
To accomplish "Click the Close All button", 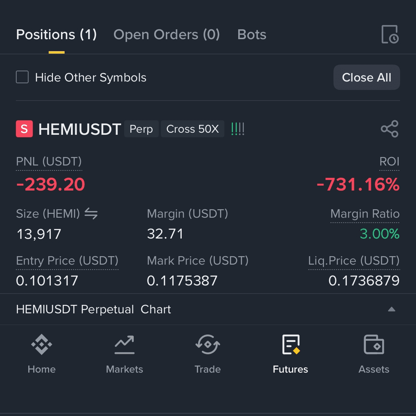I will tap(367, 78).
